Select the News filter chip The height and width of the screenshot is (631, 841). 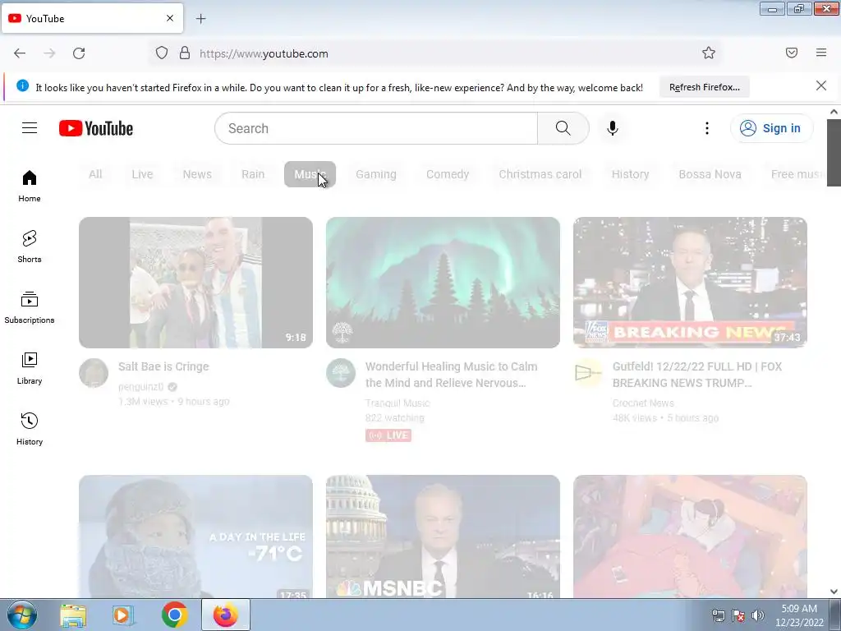click(197, 174)
